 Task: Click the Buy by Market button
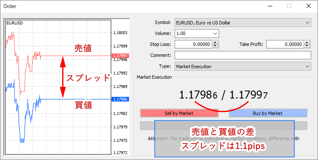268,113
